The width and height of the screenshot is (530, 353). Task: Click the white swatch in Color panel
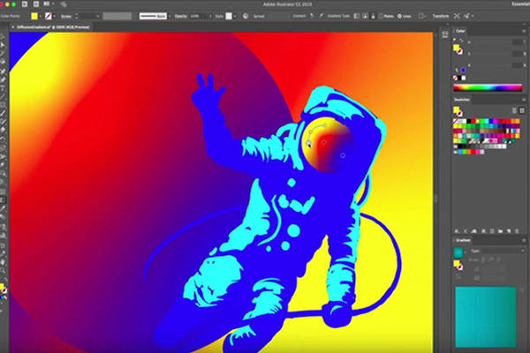tap(464, 78)
